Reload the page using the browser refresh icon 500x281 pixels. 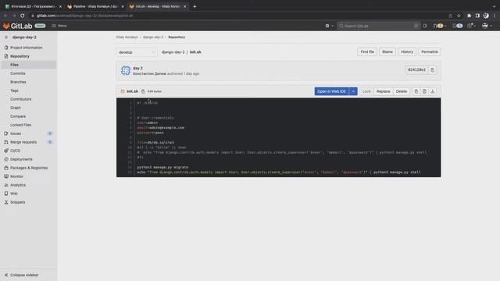(x=23, y=16)
